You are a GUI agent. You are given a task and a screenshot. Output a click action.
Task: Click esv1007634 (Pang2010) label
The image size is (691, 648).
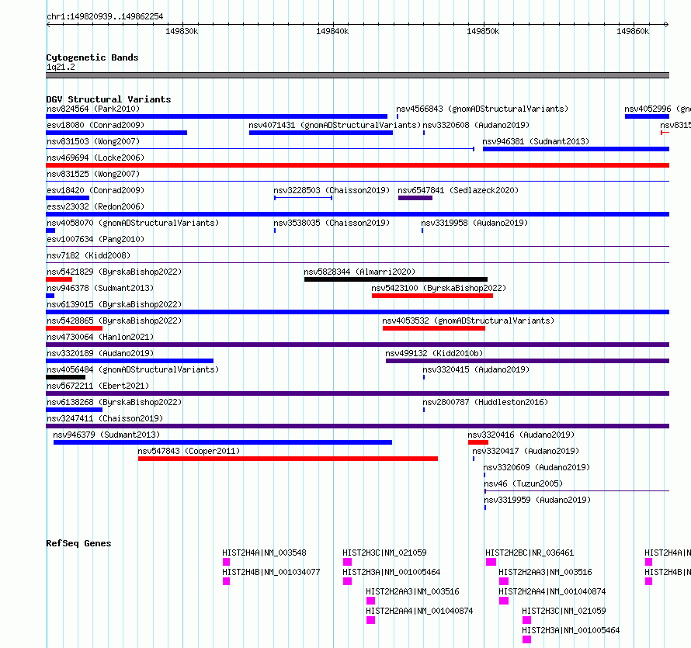95,239
